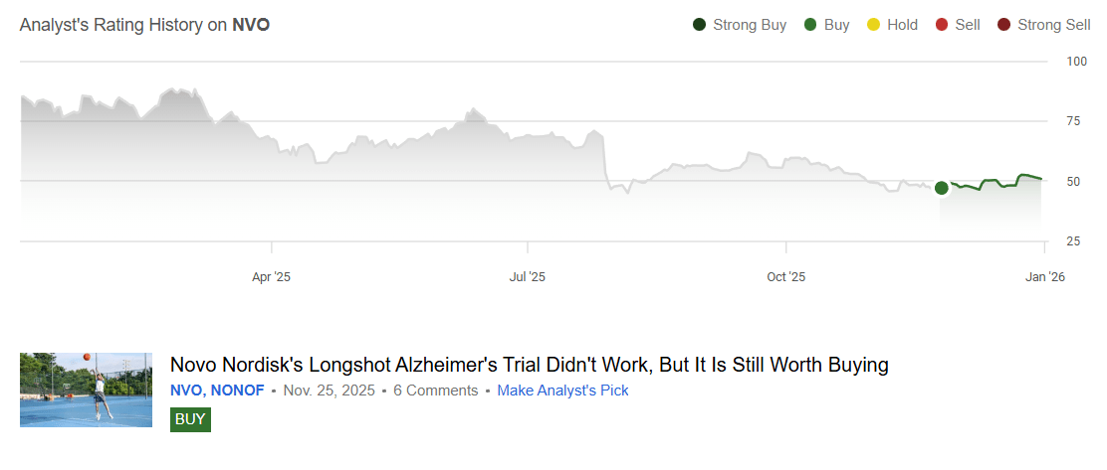This screenshot has width=1107, height=470.
Task: Click the Oct '25 axis label
Action: pos(785,277)
